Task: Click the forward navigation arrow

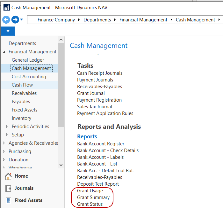Action: click(15, 20)
